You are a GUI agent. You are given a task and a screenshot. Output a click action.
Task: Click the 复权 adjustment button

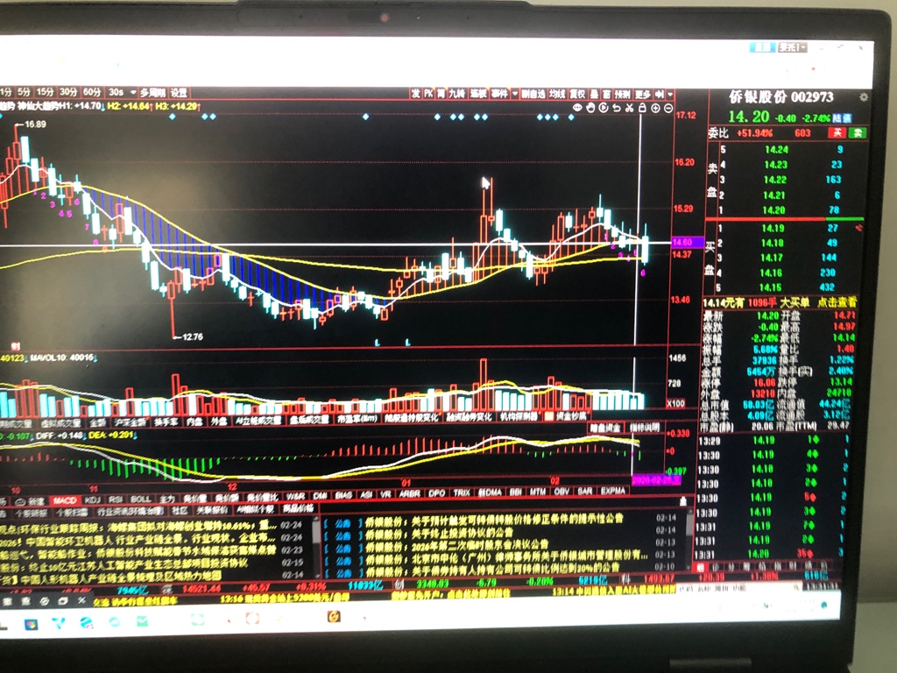pos(577,94)
